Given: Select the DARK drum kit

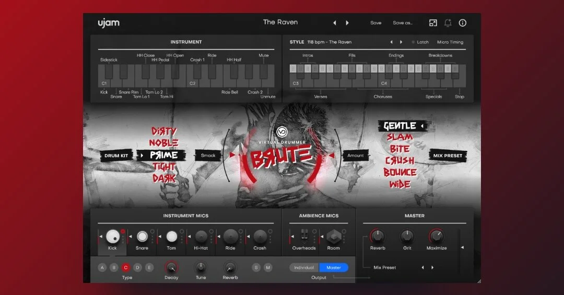Looking at the screenshot, I should coord(164,179).
